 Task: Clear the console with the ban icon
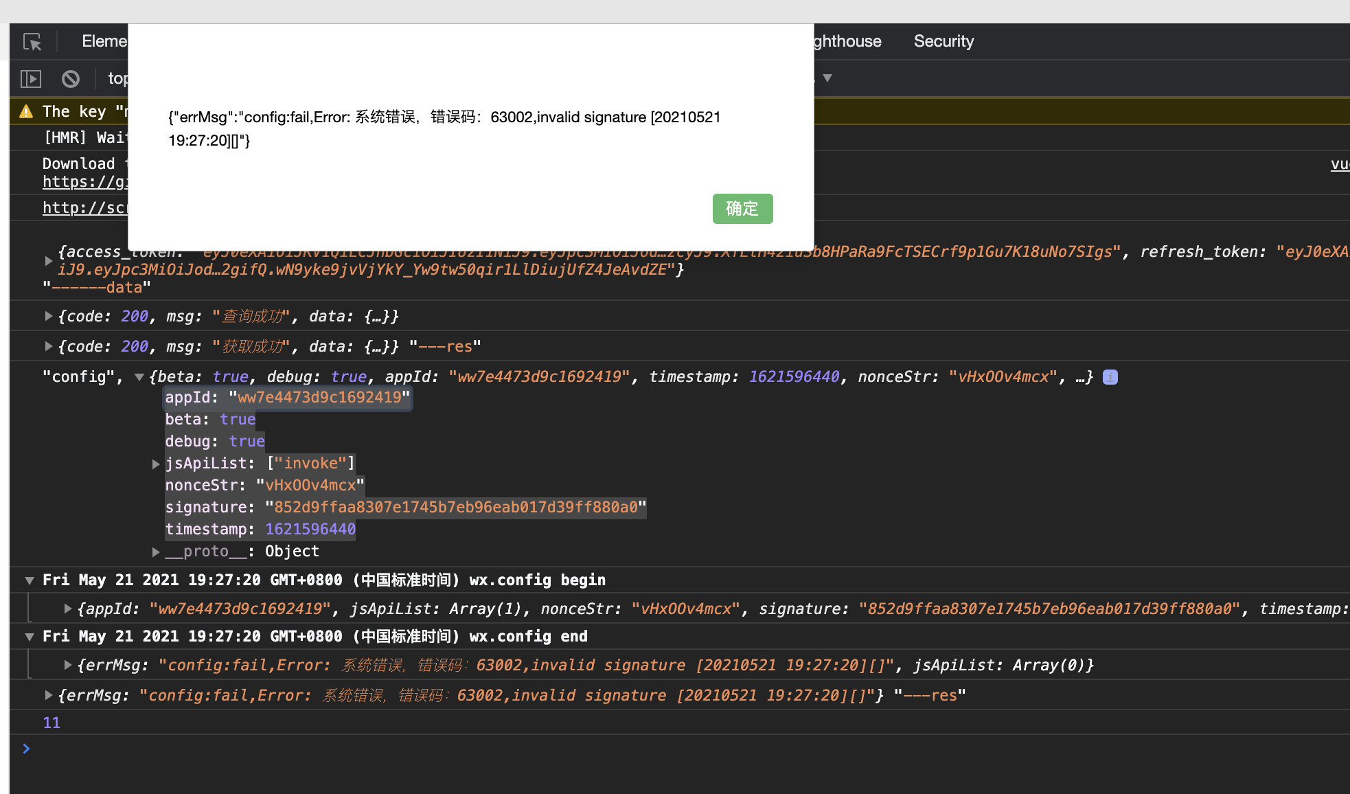71,79
